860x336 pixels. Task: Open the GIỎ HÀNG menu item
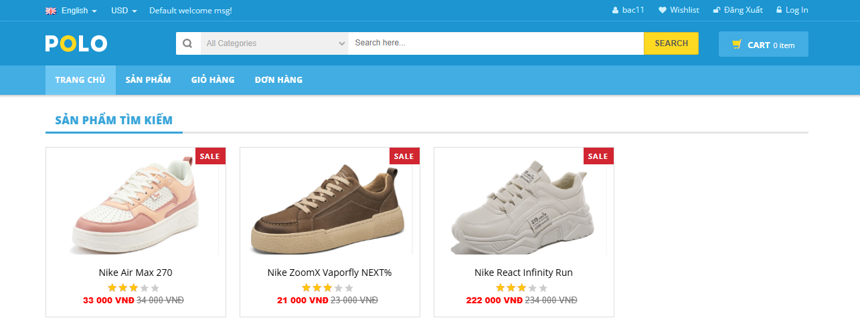click(x=213, y=80)
